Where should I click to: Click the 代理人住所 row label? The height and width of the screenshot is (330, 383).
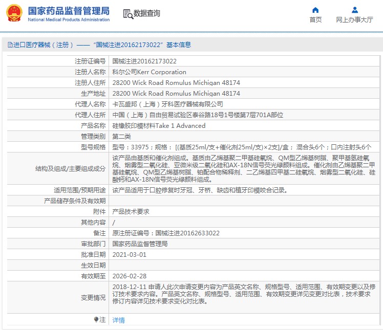90,115
